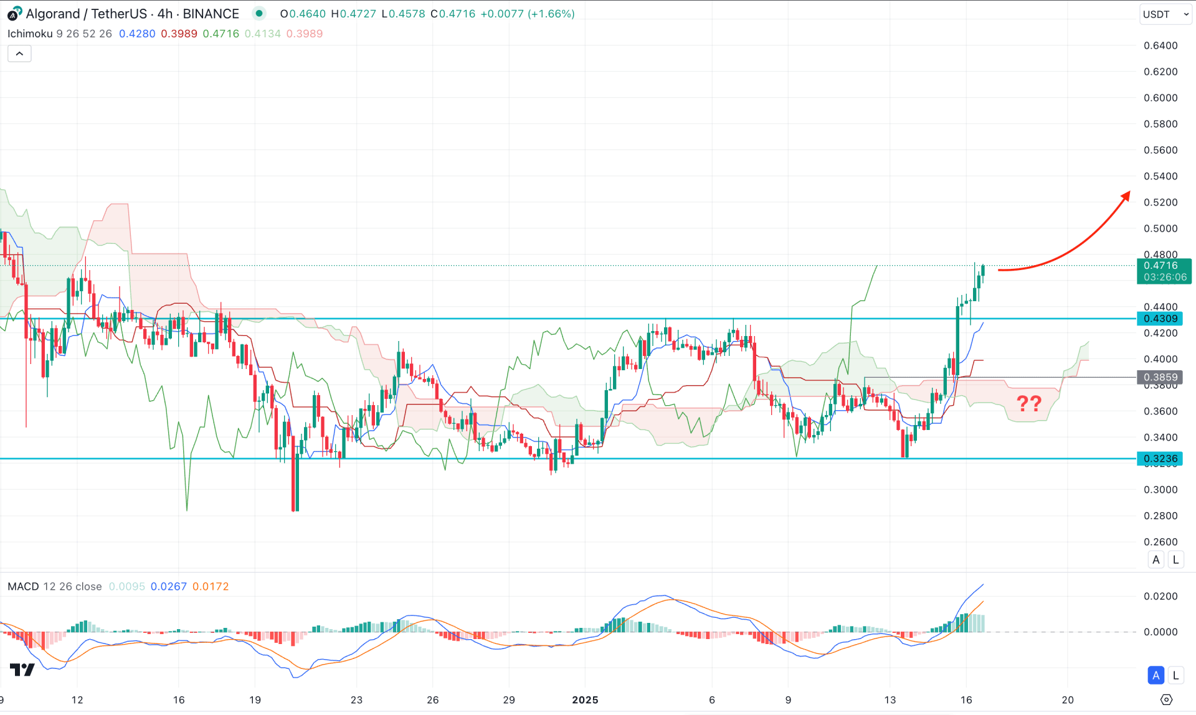Click the 0.6400 price axis label
Viewport: 1196px width, 715px height.
pos(1160,45)
